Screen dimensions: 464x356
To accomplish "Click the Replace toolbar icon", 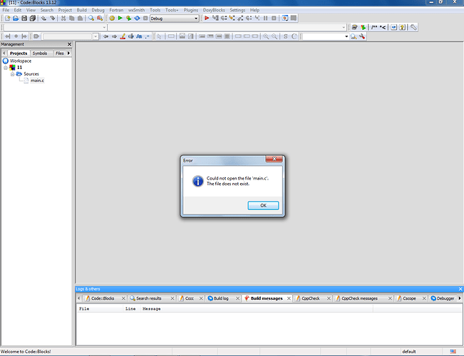I will tap(100, 19).
